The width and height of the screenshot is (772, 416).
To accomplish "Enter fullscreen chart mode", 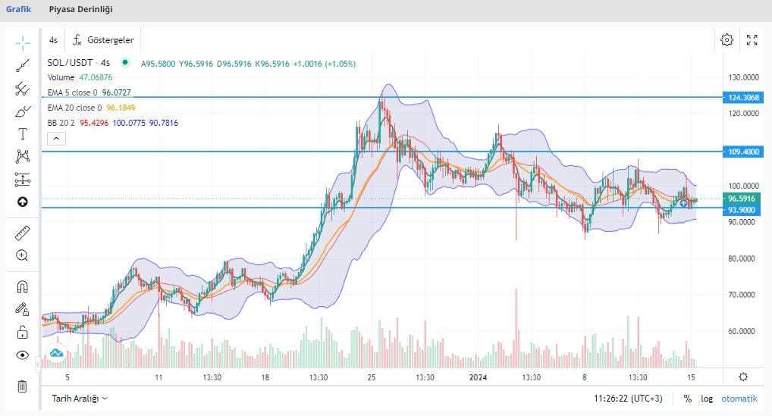I will pos(752,40).
